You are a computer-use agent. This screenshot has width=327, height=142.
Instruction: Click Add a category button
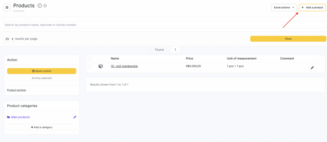[42, 127]
